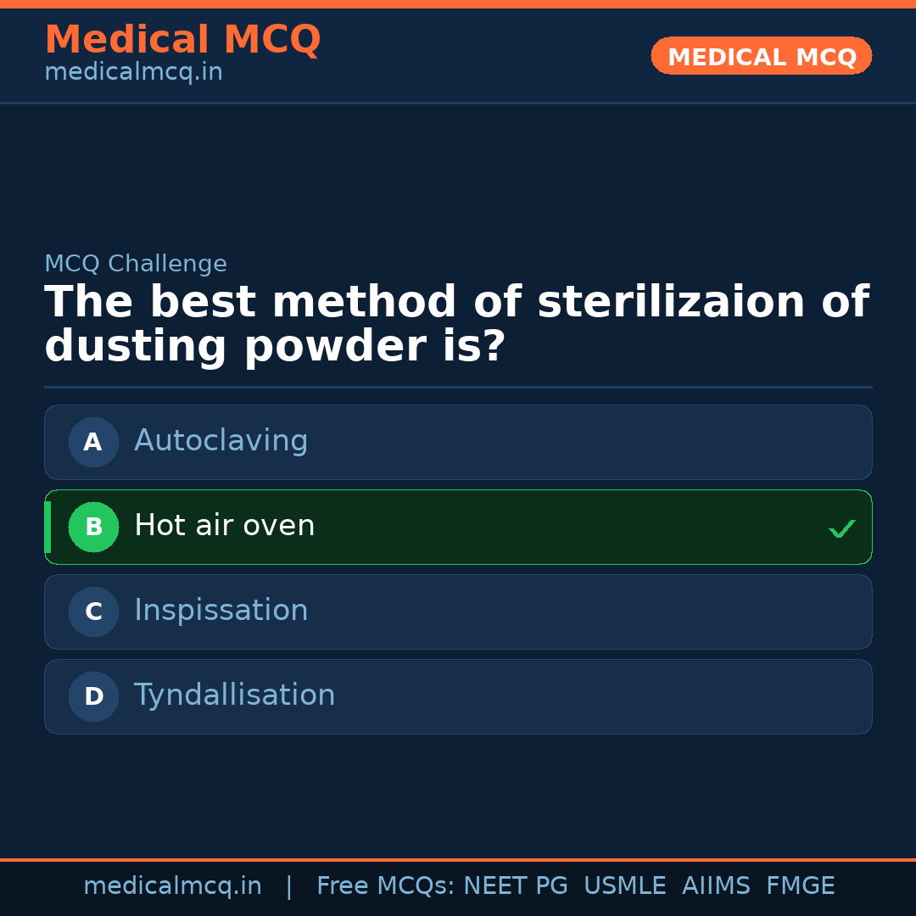The height and width of the screenshot is (916, 916).
Task: Click the sterilization question heading text
Action: (456, 325)
